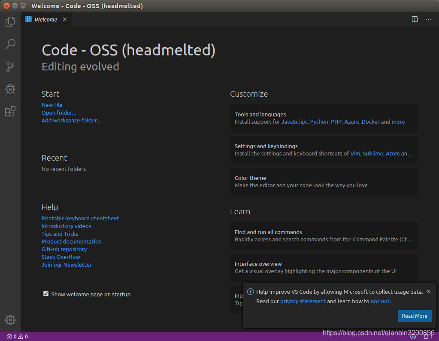Maximize the Code - OSS window

[x=23, y=6]
